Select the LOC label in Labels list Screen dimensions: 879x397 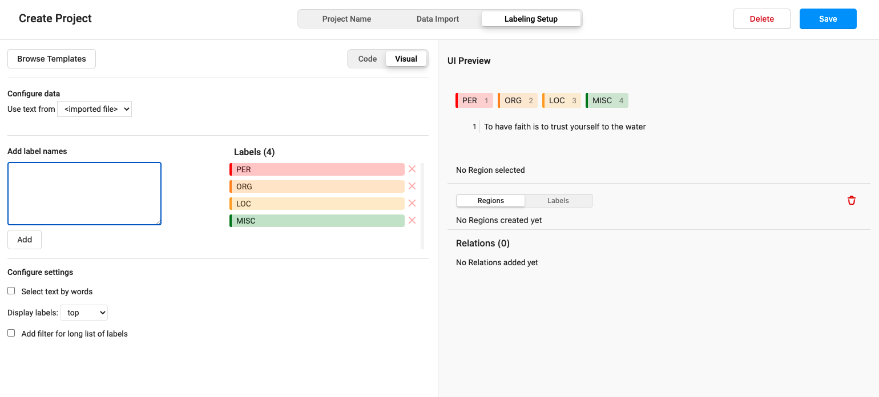[317, 204]
